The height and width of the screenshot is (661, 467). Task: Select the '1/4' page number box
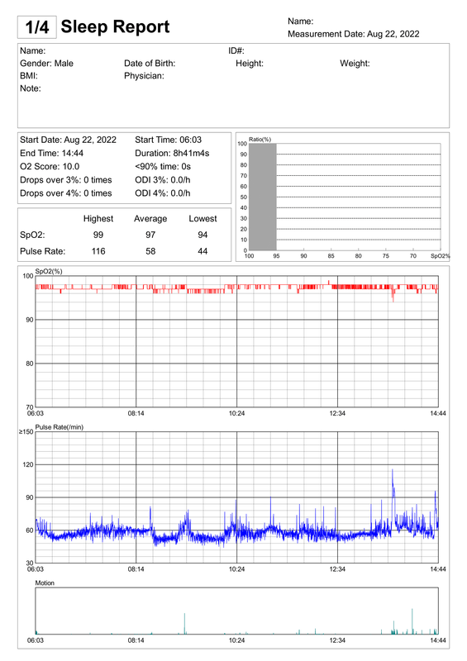point(37,27)
